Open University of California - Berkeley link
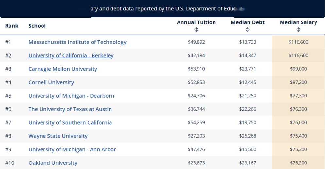The height and width of the screenshot is (169, 325). coord(71,55)
